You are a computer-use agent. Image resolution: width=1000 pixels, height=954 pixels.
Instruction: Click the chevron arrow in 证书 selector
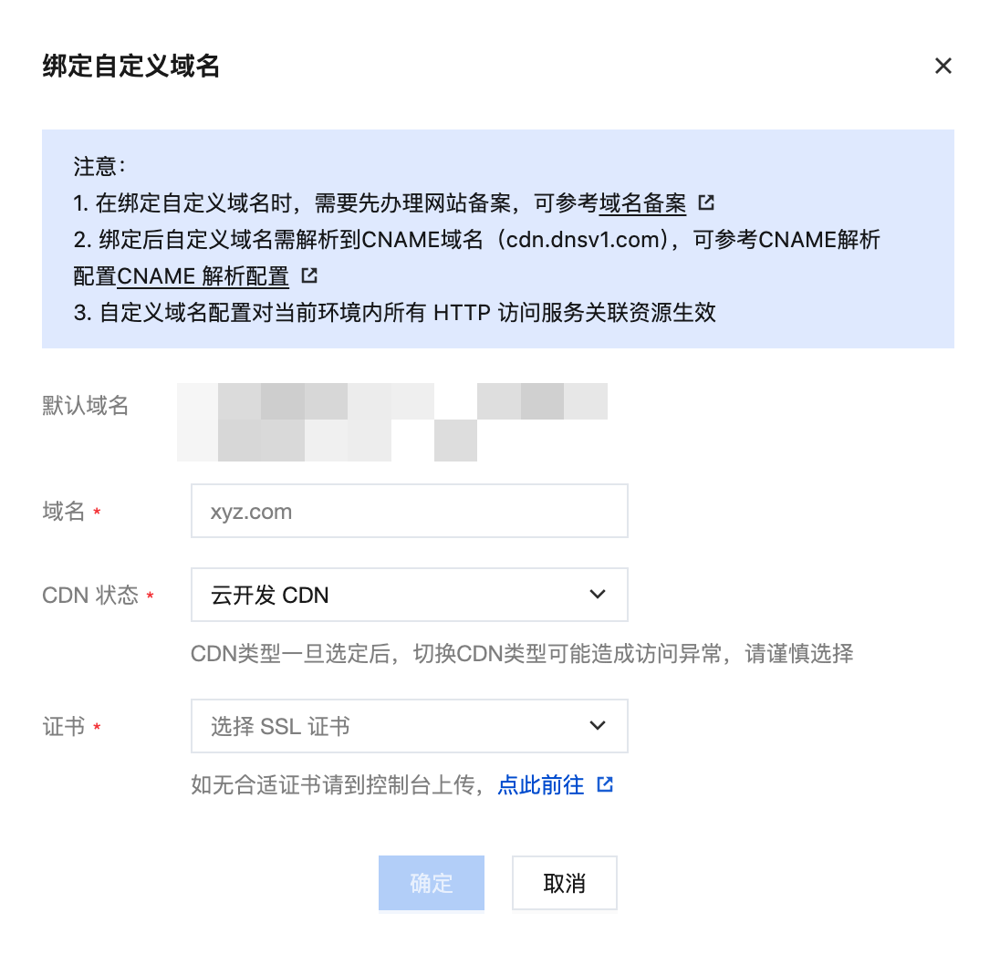click(598, 726)
